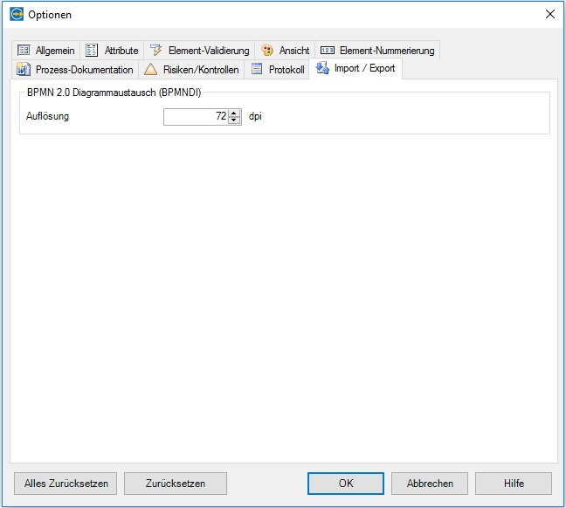
Task: Click the BPMN 2.0 Diagrammaustausch (BPMNDI) group title
Action: tap(114, 93)
